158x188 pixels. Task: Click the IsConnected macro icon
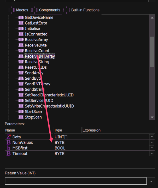[21, 34]
